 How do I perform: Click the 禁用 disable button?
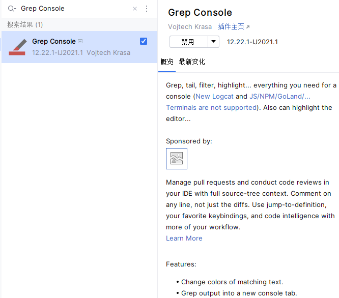click(189, 42)
